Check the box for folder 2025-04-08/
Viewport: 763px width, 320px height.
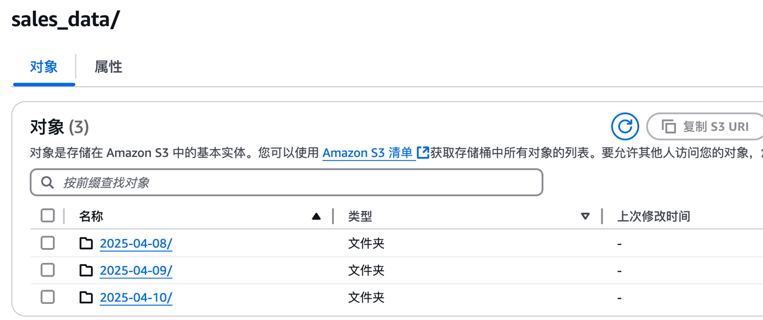48,243
